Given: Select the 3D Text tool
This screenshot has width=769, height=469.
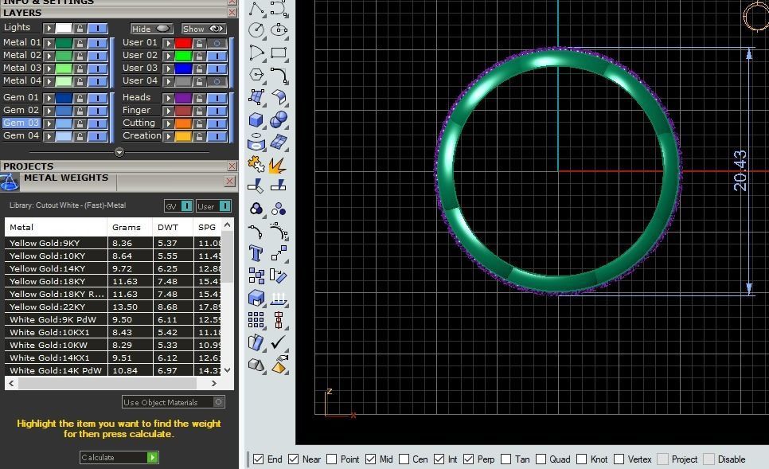Looking at the screenshot, I should coord(256,253).
